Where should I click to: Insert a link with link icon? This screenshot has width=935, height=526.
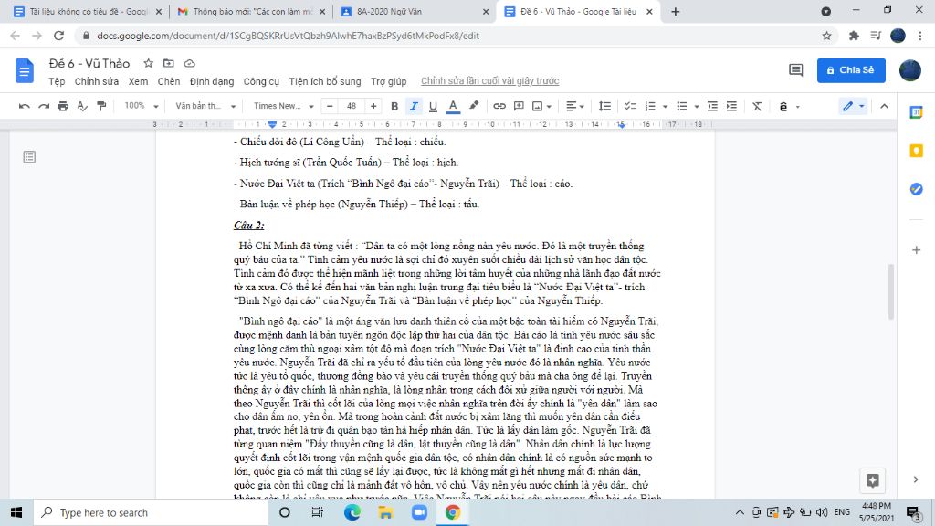click(x=499, y=106)
